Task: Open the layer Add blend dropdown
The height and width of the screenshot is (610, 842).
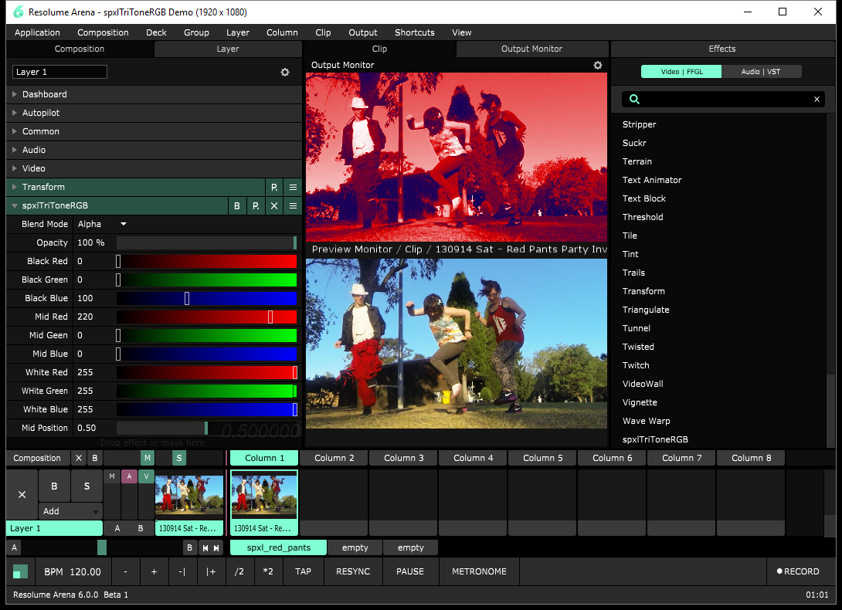Action: click(70, 511)
